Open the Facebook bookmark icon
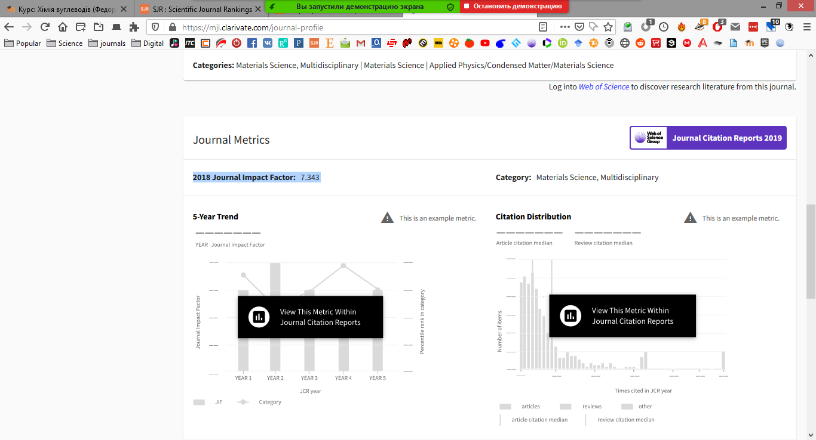Screen dimensions: 816x440 point(252,43)
